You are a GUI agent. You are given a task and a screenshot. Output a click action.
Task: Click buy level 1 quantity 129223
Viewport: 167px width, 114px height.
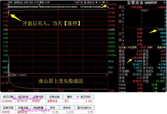(x=162, y=29)
